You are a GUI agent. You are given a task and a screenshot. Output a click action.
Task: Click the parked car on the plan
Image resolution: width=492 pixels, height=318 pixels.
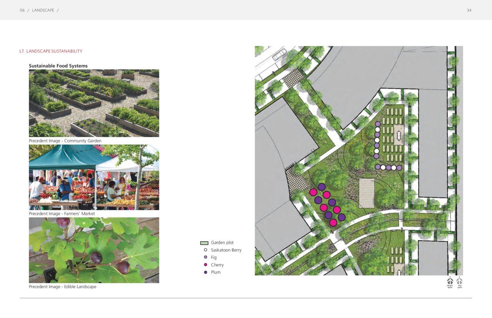pos(279,54)
